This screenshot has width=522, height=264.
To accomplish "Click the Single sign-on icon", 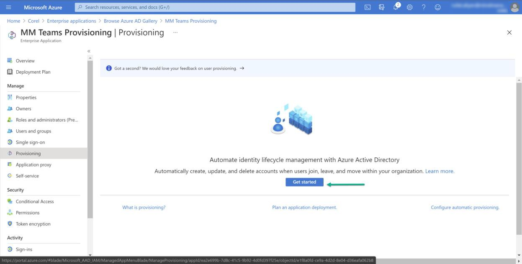I will pos(10,142).
